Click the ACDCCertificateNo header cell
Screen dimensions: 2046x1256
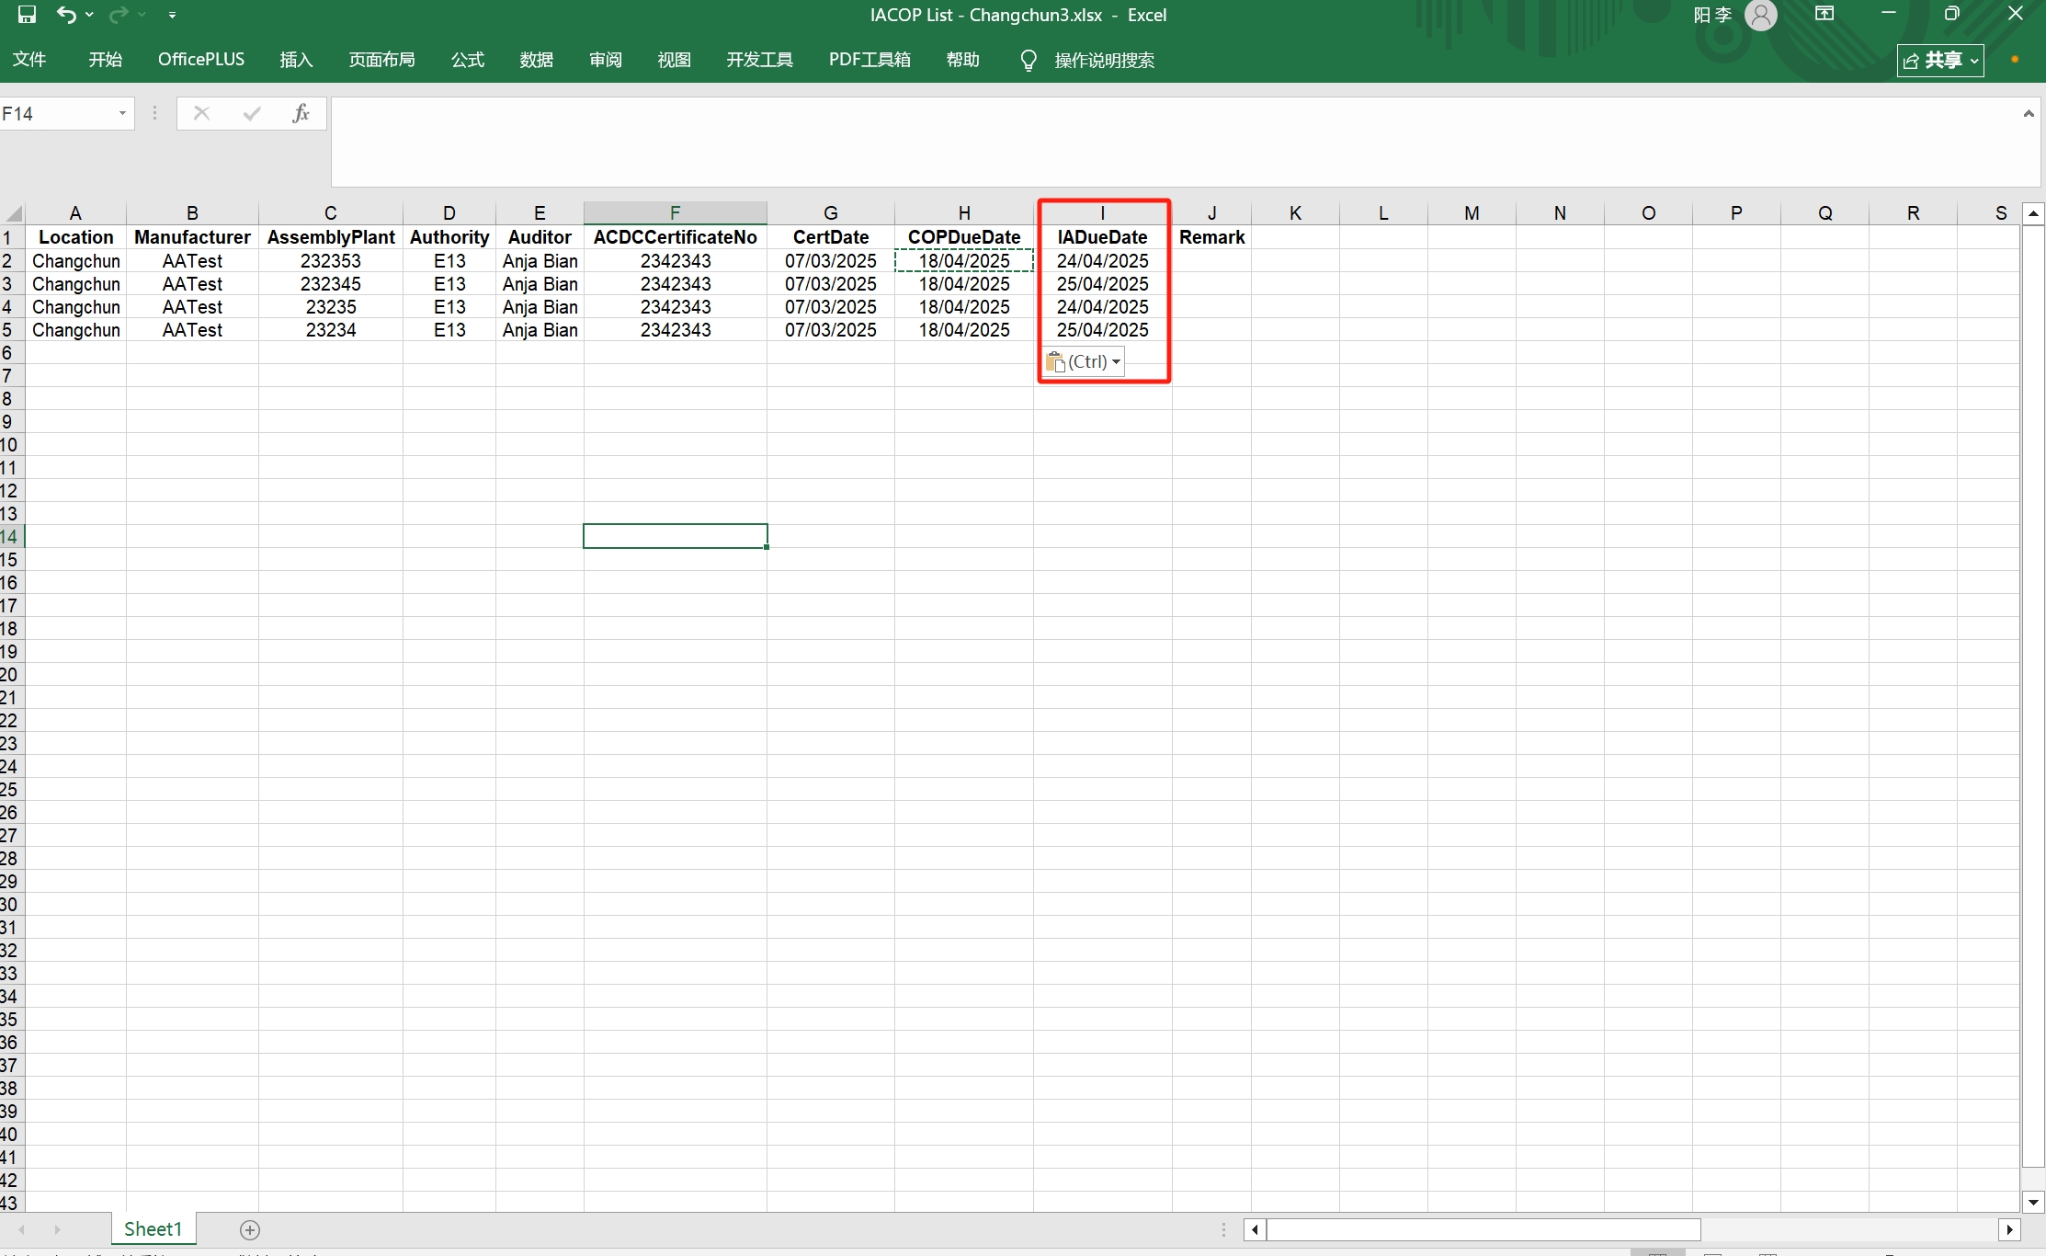[x=675, y=237]
